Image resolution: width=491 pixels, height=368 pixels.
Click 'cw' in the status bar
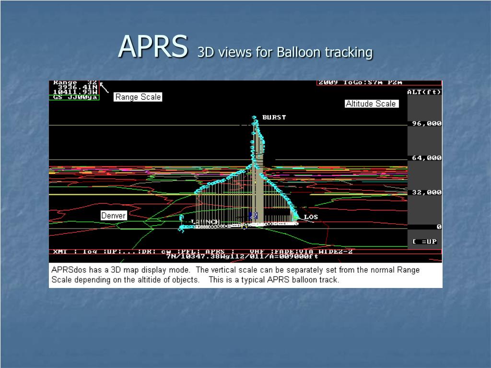click(166, 252)
